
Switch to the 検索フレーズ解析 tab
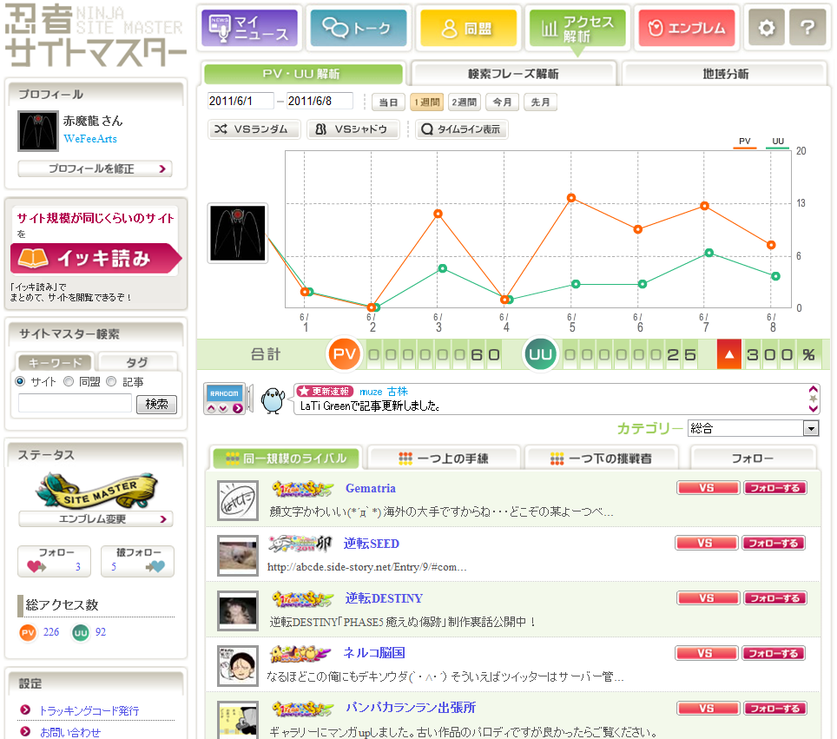513,74
